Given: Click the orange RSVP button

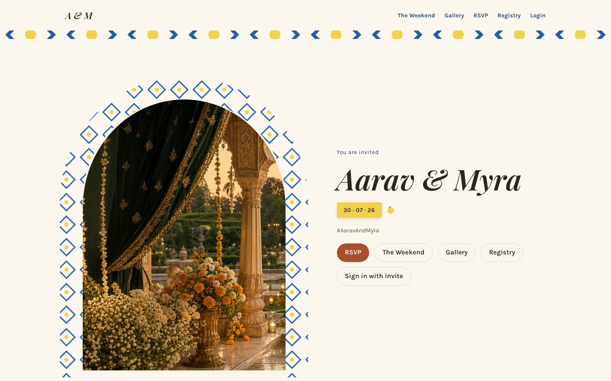Looking at the screenshot, I should pyautogui.click(x=353, y=253).
